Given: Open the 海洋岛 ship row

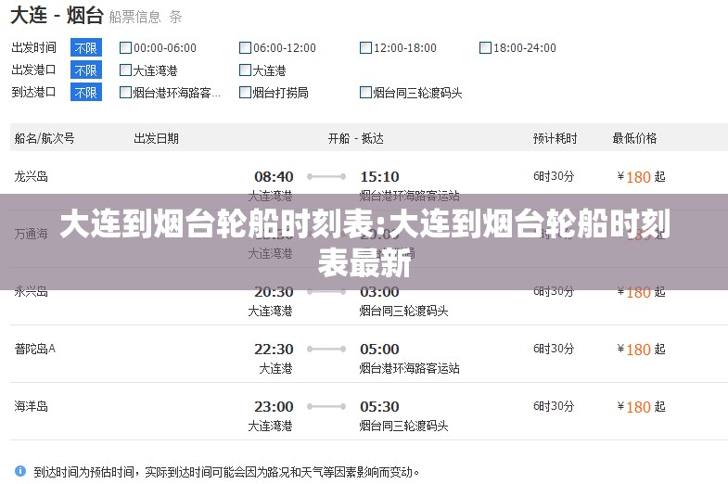Looking at the screenshot, I should click(x=369, y=411).
